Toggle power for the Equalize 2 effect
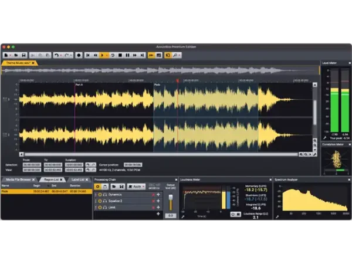Screen dimensions: 352x264 point(100,201)
